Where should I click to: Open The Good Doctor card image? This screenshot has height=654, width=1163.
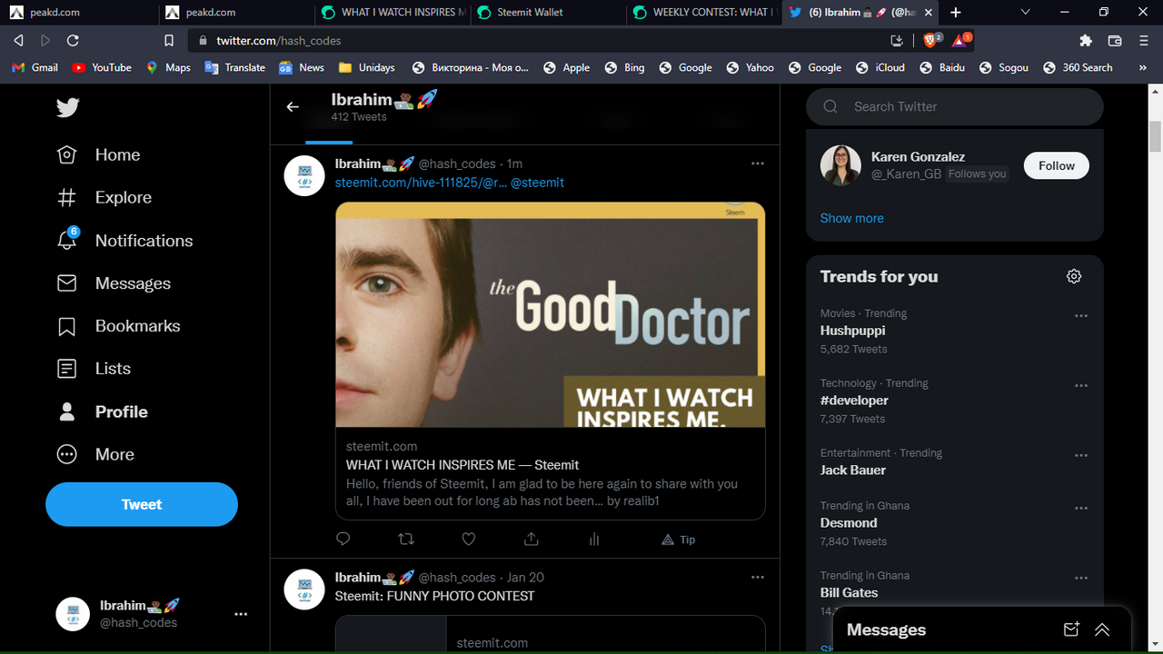550,314
